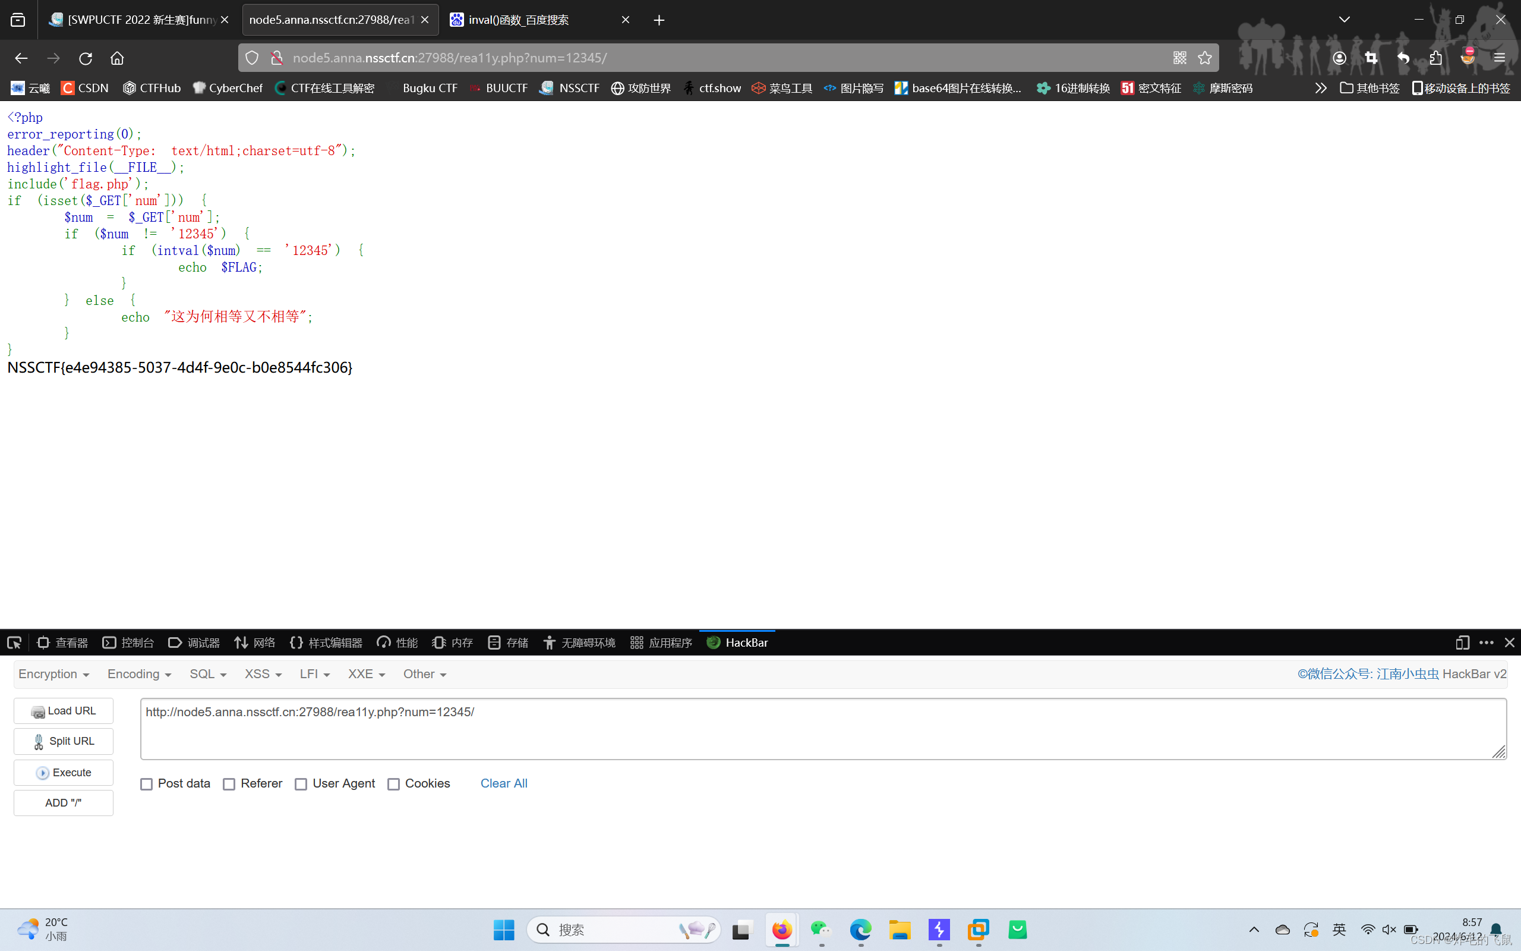
Task: Click the QR code icon in address bar
Action: [1179, 58]
